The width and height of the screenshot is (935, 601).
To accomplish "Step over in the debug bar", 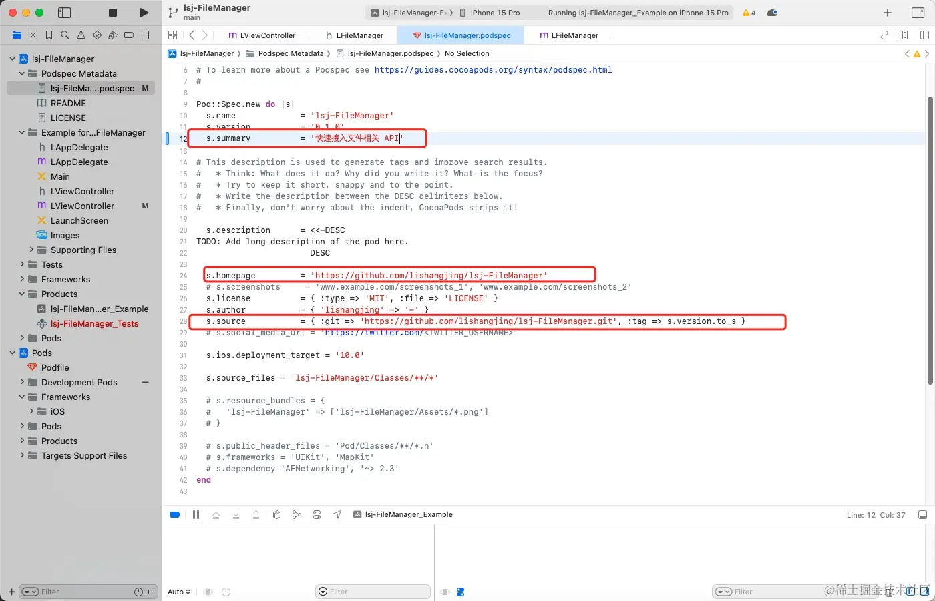I will [216, 514].
